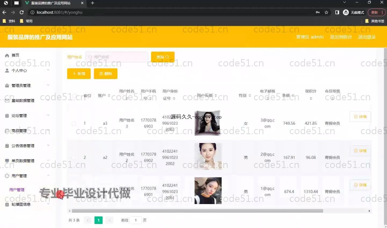The height and width of the screenshot is (228, 387).
Task: Expand the 个人中心 menu chevron
Action: point(48,70)
